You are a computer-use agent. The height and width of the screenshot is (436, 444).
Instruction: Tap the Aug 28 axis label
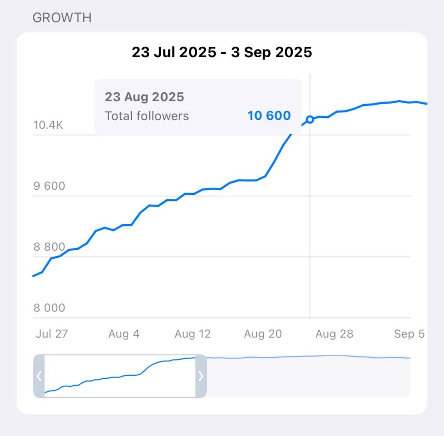[334, 334]
